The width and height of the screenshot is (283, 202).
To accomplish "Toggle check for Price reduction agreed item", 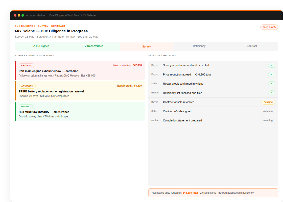I will coord(271,74).
